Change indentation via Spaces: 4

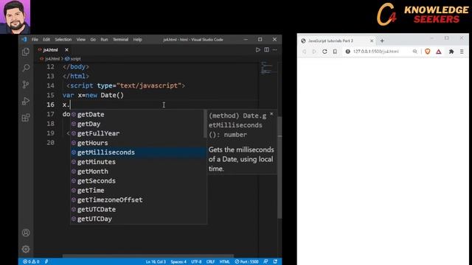(178, 262)
